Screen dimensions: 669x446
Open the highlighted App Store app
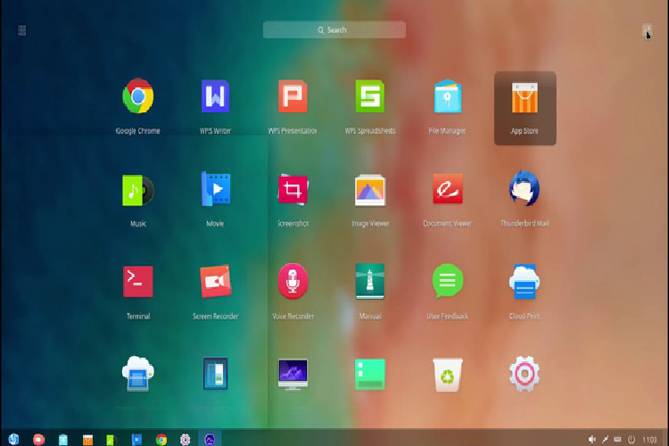[x=524, y=108]
